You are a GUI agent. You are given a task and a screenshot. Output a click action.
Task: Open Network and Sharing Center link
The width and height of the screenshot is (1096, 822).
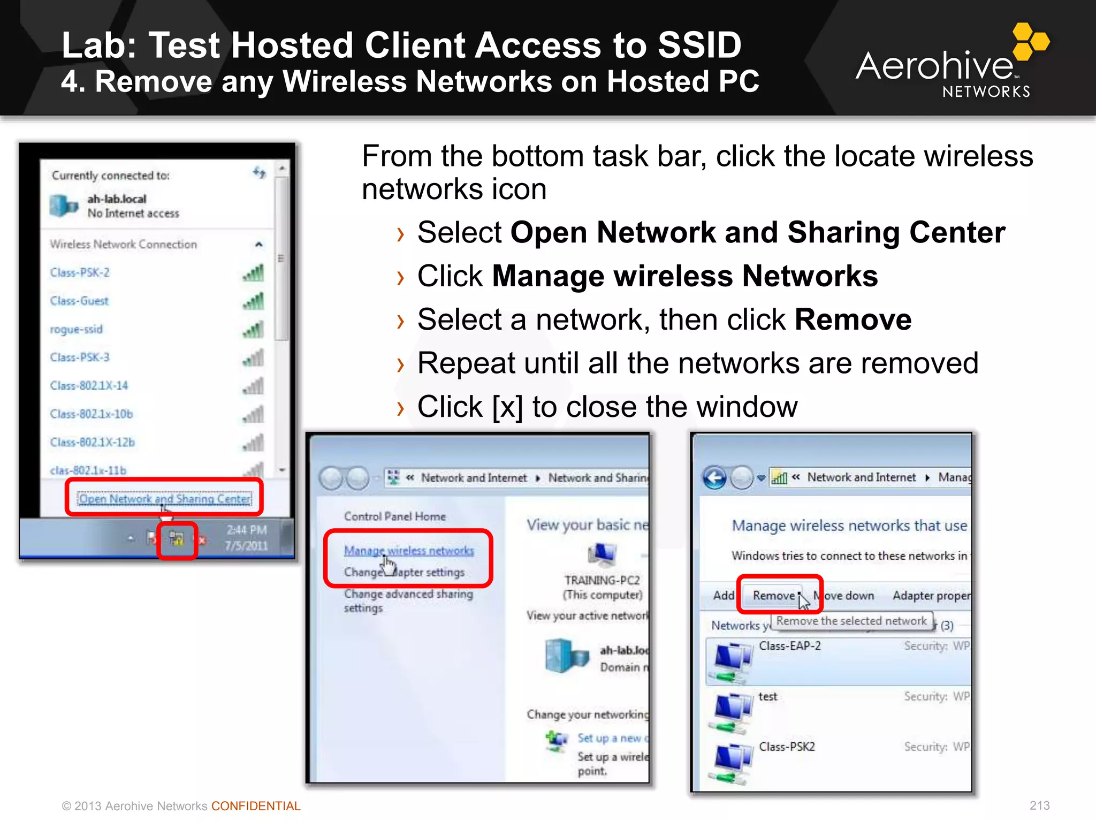(165, 499)
